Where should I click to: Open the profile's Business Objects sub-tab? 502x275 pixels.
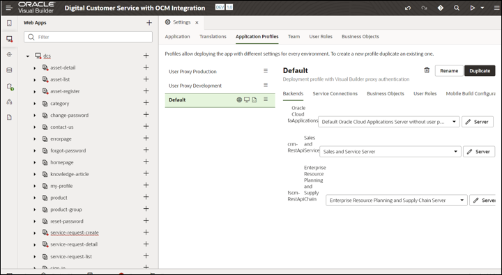386,94
